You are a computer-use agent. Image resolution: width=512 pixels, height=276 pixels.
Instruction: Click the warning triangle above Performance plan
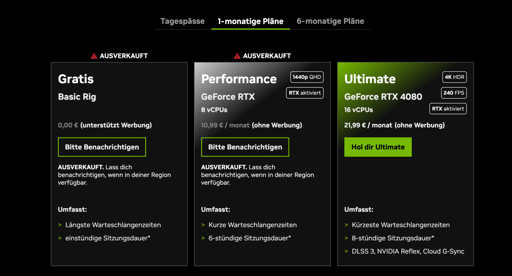pos(237,56)
